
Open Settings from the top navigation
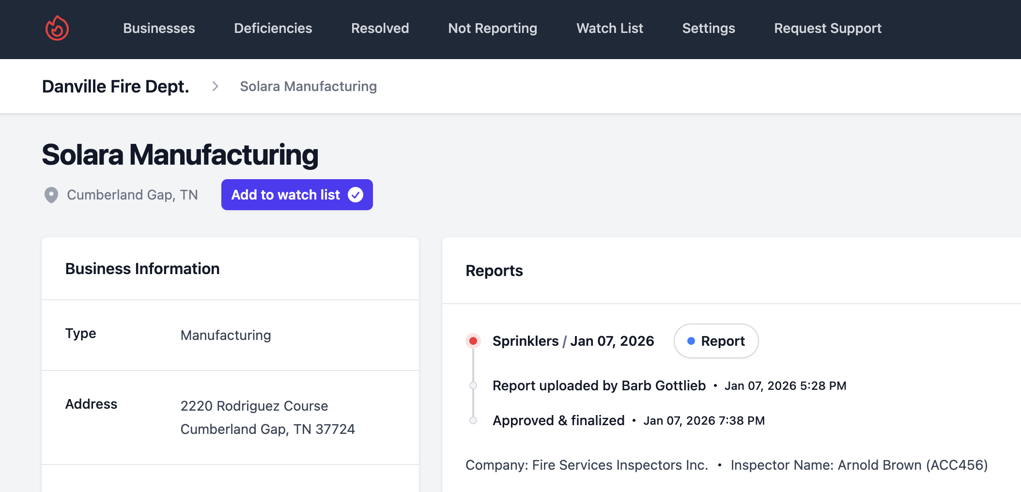[708, 28]
